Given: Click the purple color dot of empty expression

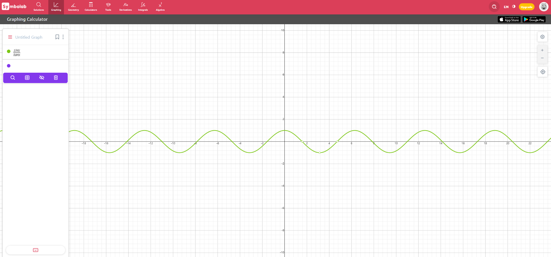Looking at the screenshot, I should (x=9, y=66).
